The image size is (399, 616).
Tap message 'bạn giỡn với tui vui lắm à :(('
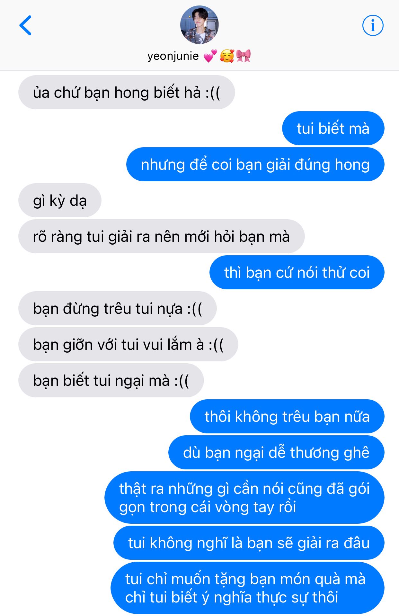(x=128, y=344)
